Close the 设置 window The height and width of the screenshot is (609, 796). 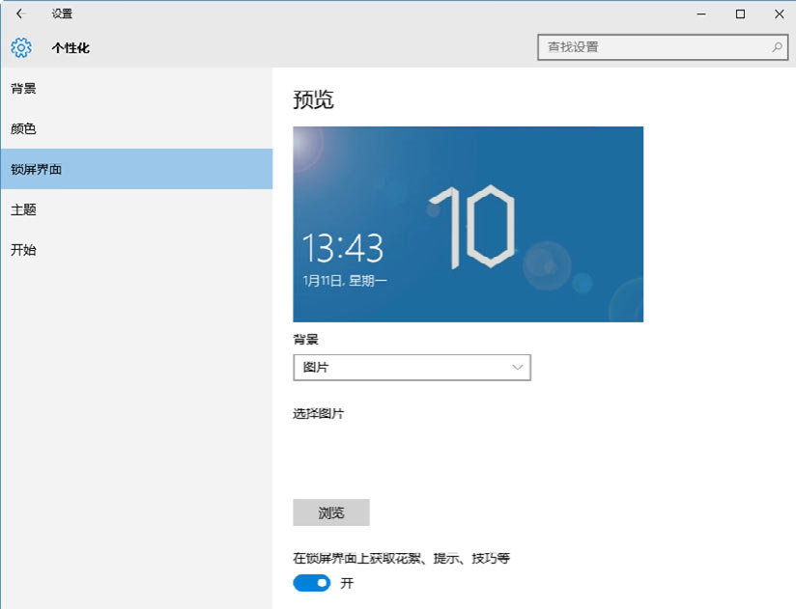pos(778,14)
